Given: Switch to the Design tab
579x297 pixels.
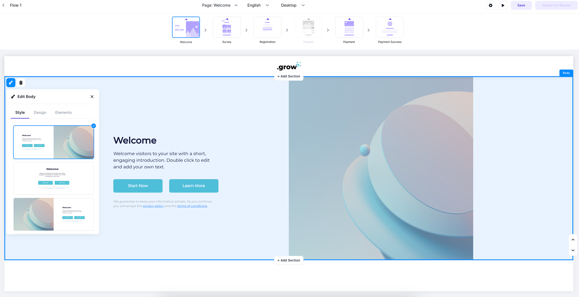Looking at the screenshot, I should (x=40, y=112).
